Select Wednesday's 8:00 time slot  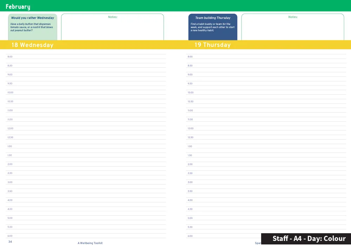pyautogui.click(x=86, y=57)
